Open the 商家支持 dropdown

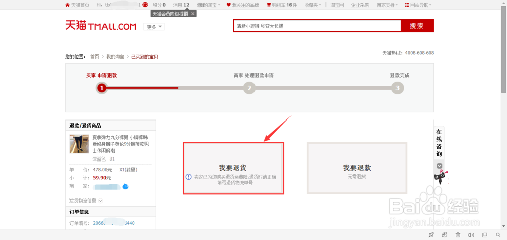[x=387, y=5]
